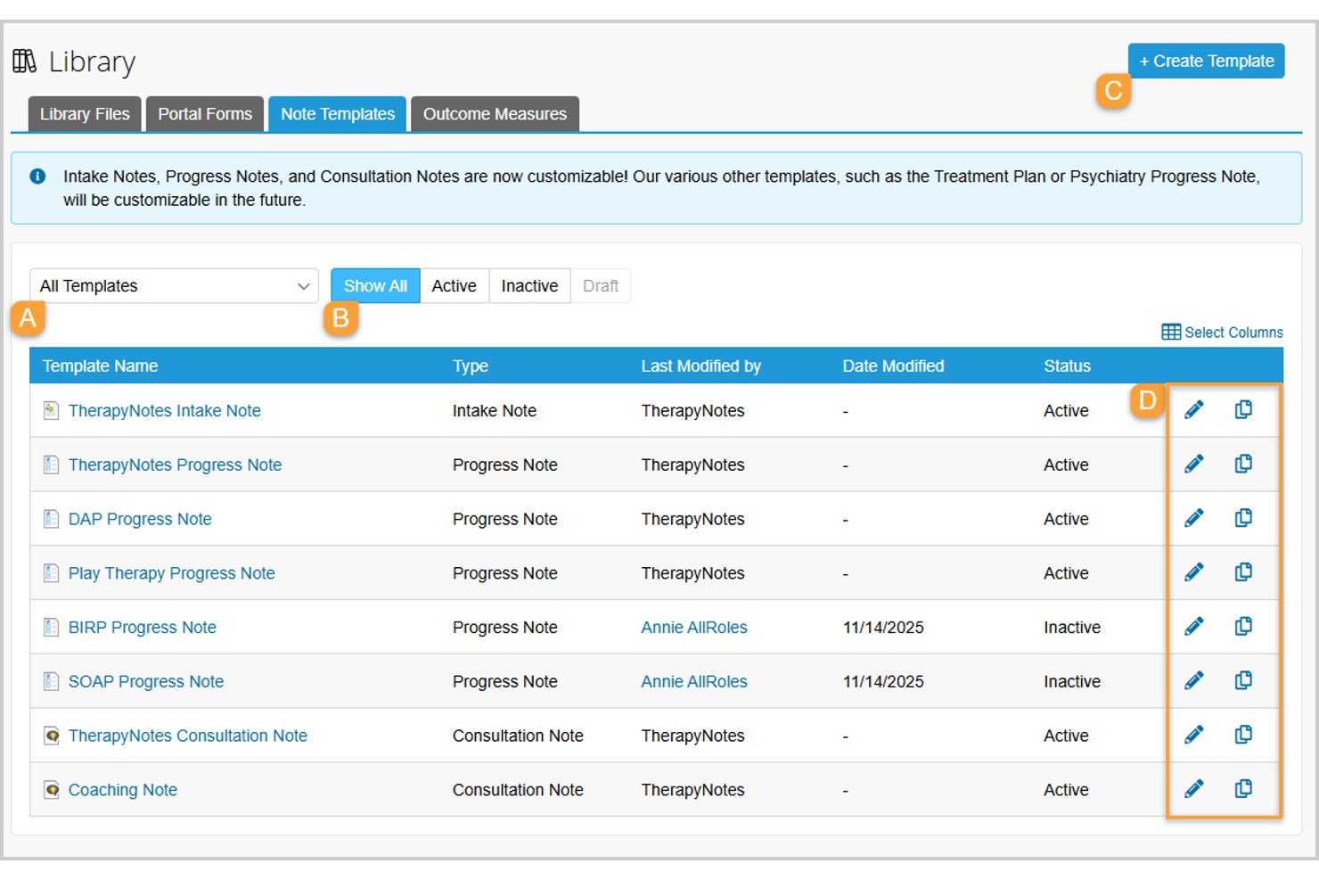Open the TherapyNotes Consultation Note link
Viewport: 1319px width, 880px height.
pos(188,736)
